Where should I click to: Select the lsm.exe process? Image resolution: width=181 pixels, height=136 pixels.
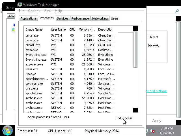pyautogui.click(x=70, y=74)
